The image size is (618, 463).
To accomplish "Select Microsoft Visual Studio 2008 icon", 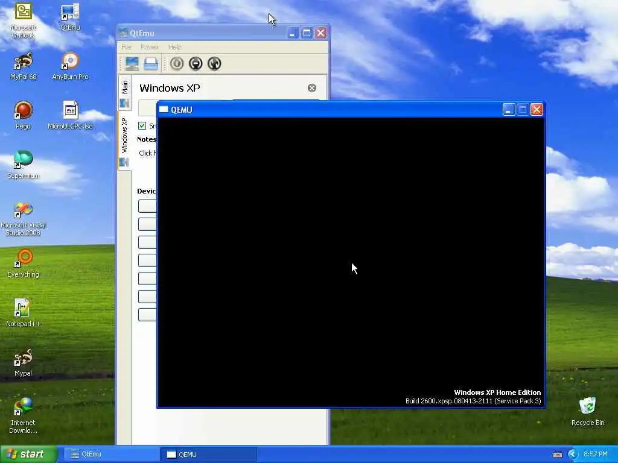I will point(23,219).
